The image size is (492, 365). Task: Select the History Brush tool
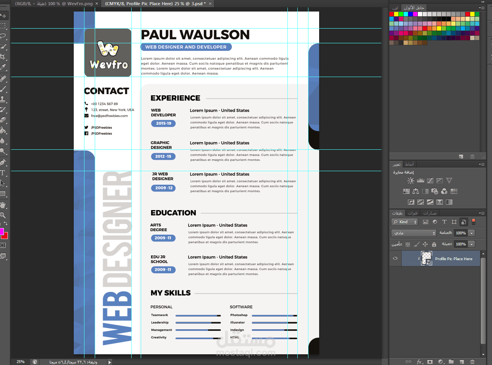(3, 109)
